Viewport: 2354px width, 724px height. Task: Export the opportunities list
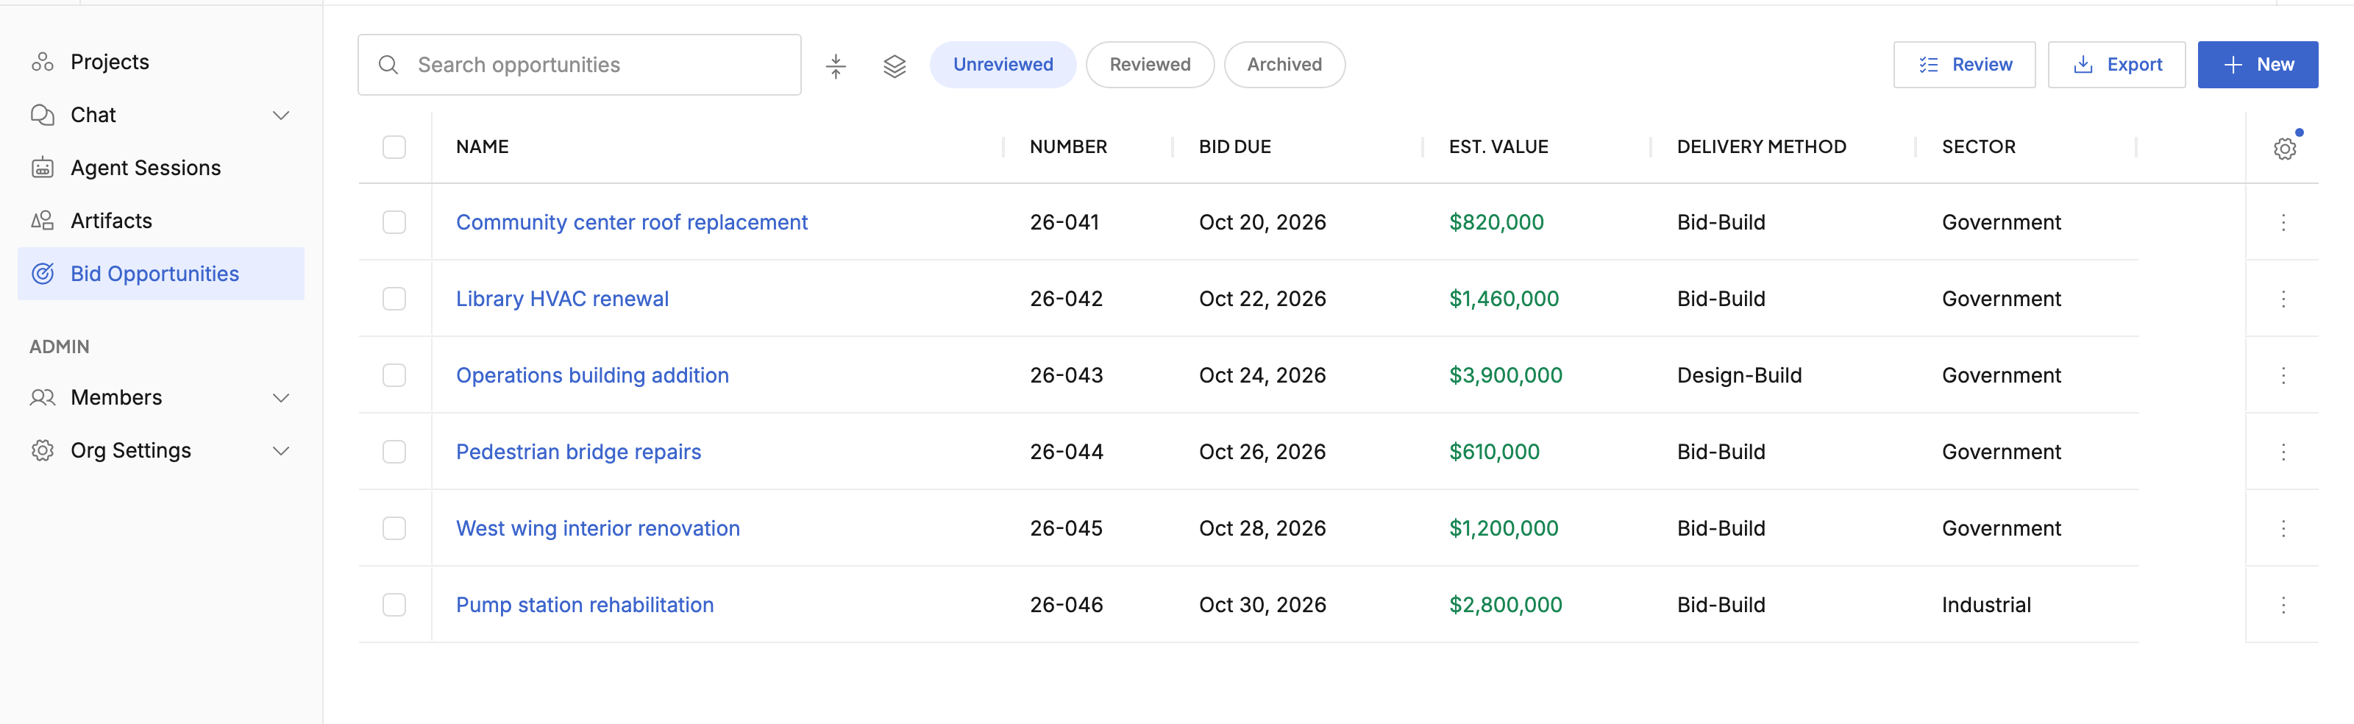coord(2116,65)
